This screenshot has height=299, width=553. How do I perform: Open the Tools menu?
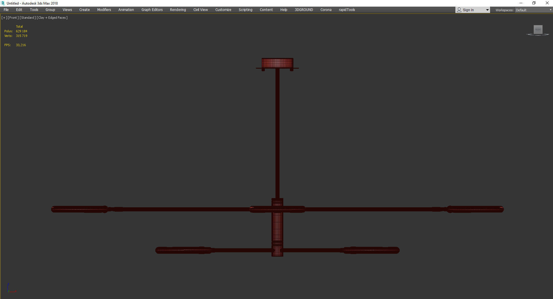tap(34, 10)
